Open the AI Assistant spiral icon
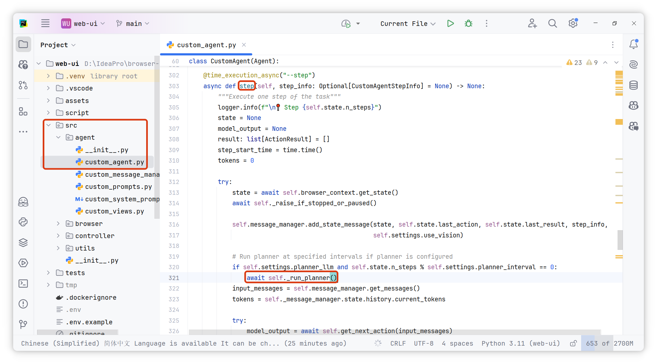 point(634,65)
